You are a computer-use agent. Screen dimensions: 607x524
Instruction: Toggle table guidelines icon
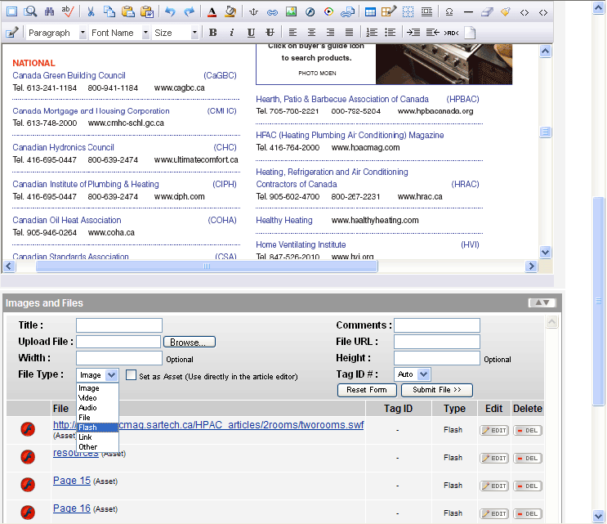(408, 12)
